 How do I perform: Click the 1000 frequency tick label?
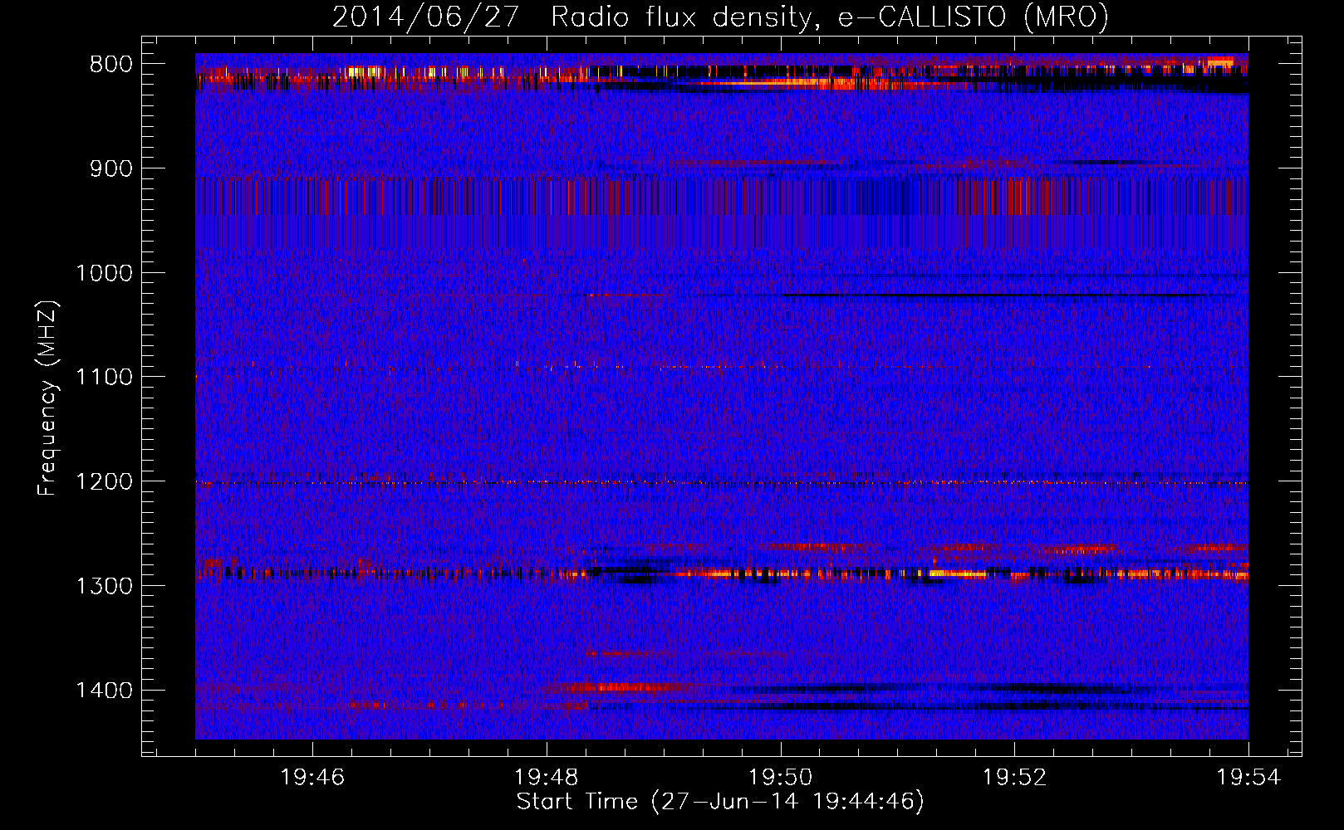click(x=105, y=273)
